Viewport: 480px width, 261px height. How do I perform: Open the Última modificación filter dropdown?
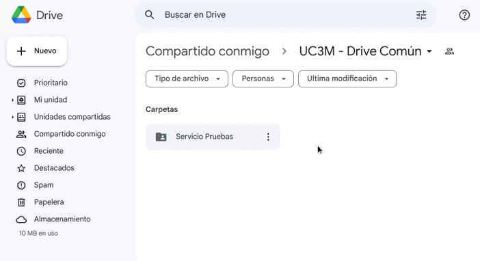(347, 79)
